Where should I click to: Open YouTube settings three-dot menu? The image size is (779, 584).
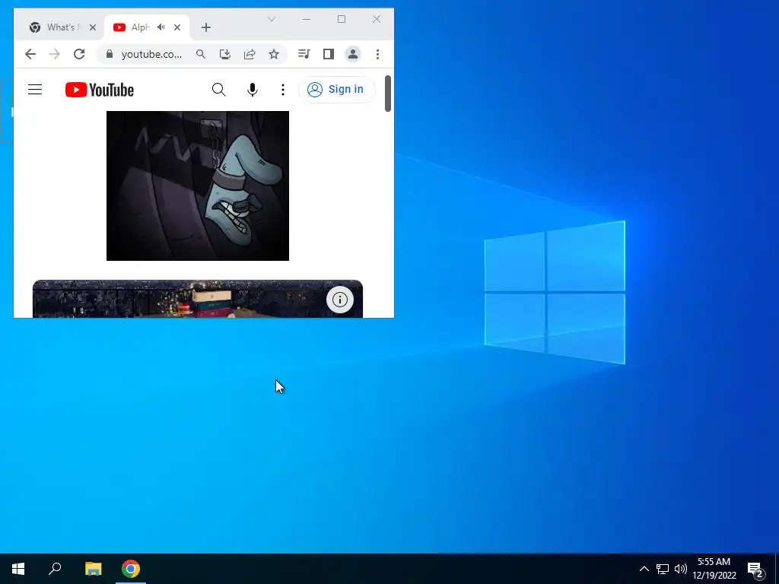click(x=283, y=90)
